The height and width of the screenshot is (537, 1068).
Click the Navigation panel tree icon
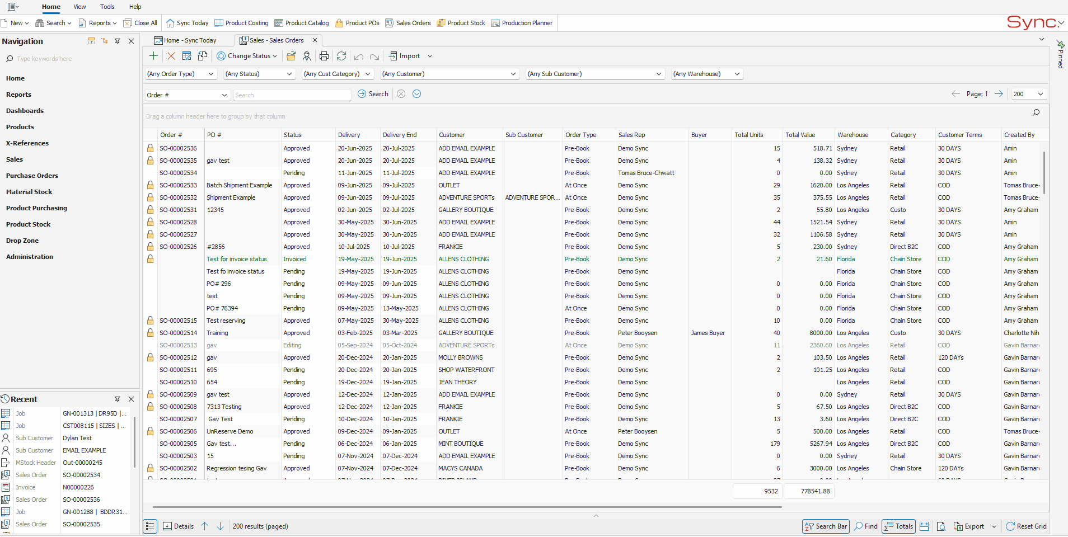click(105, 41)
